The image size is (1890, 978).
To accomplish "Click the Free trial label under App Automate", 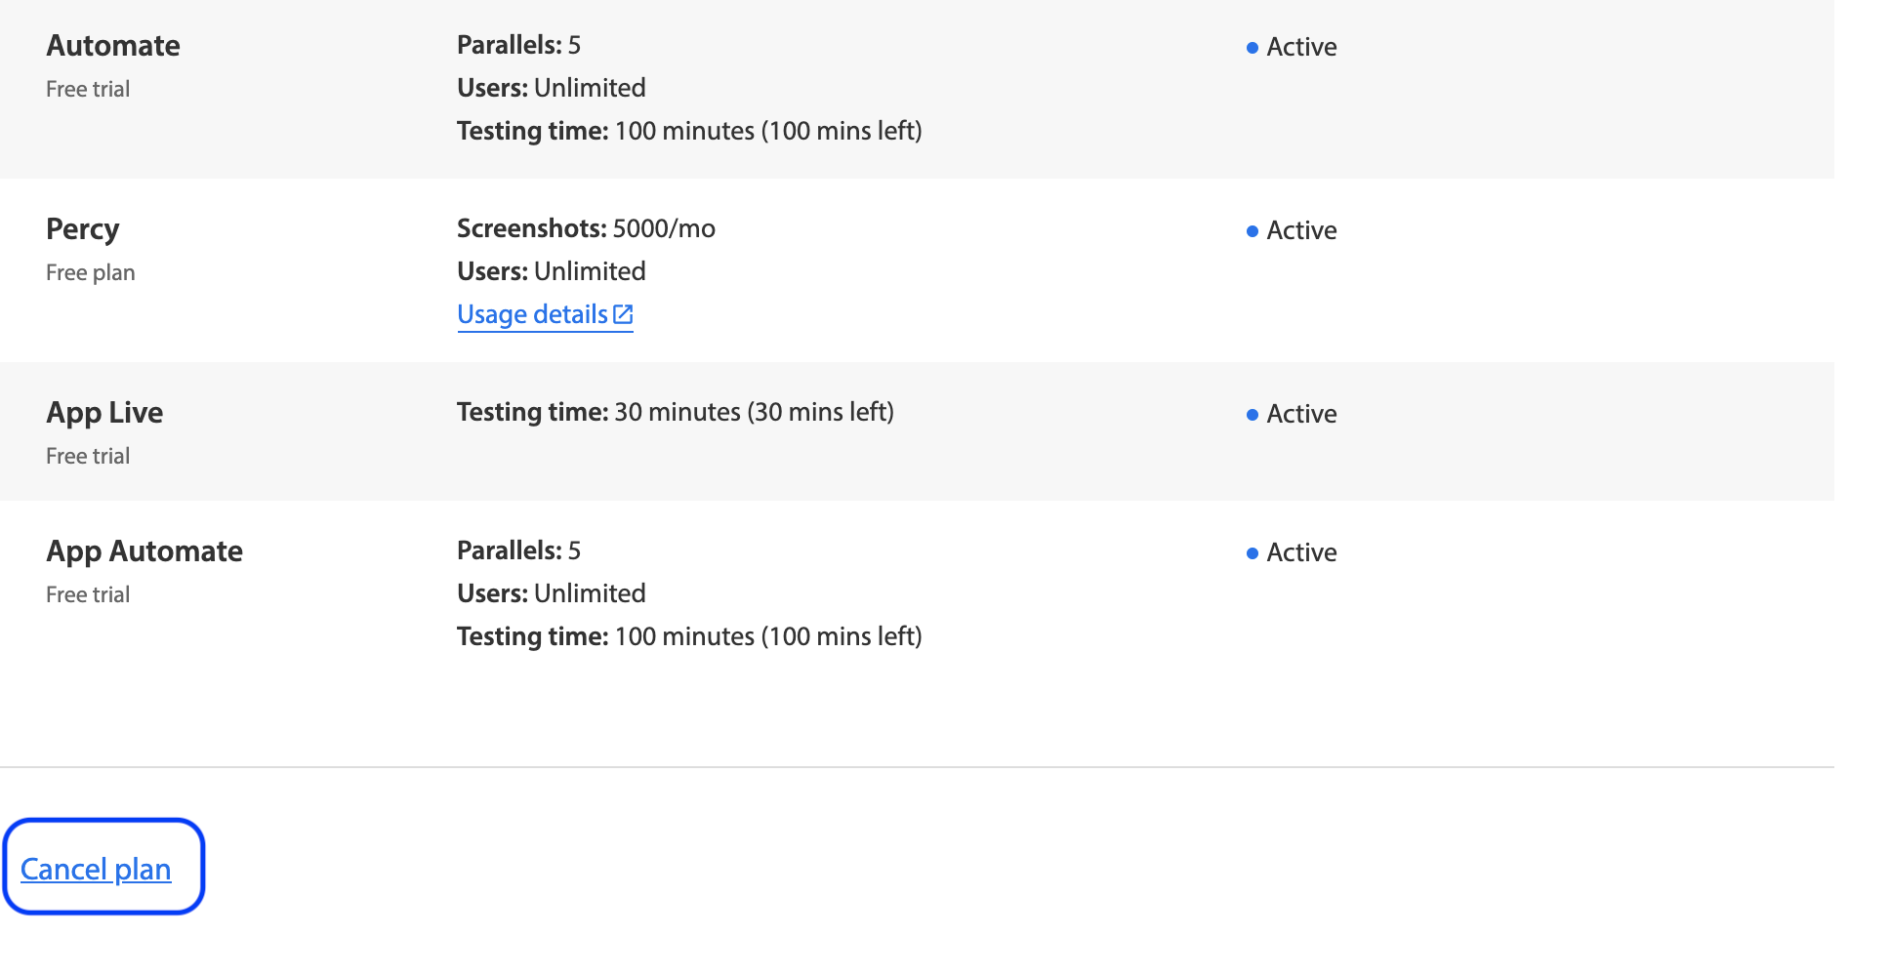I will [x=88, y=594].
